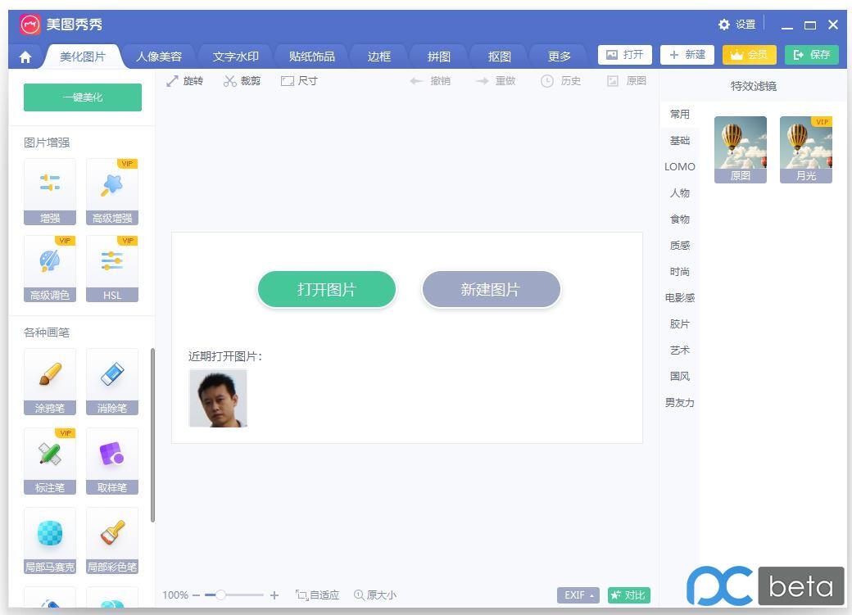The width and height of the screenshot is (852, 615).
Task: Switch to the 美化图片 tab
Action: (x=83, y=57)
